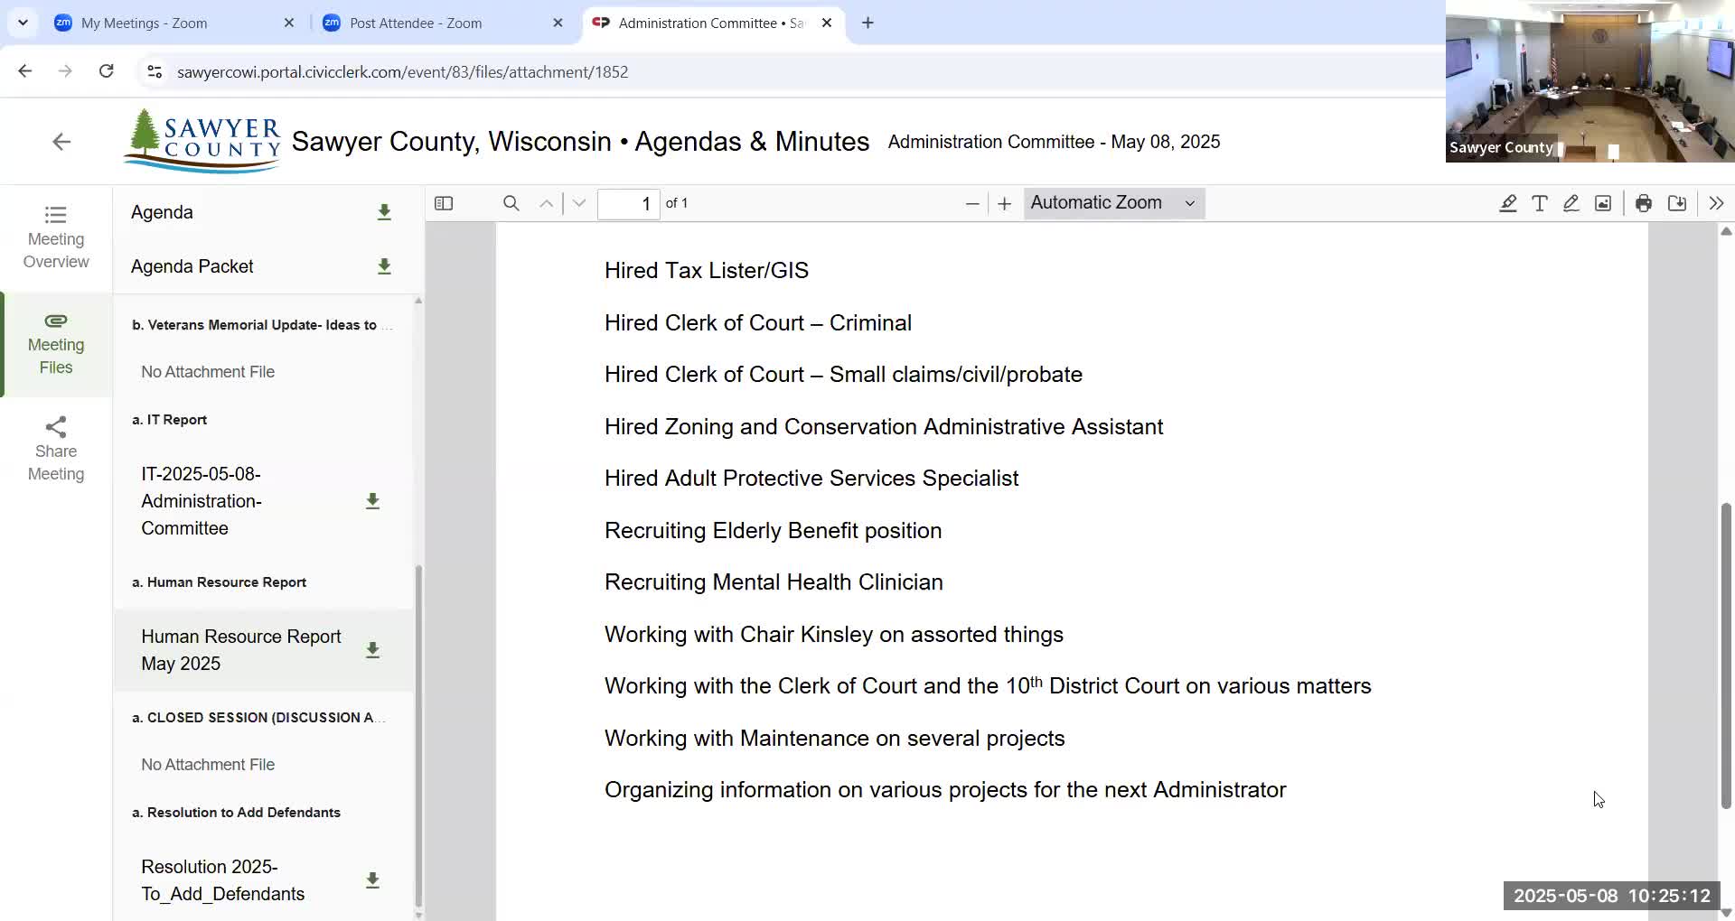Expand the PDF tools overflow menu
Screen dimensions: 1735x921
(x=1715, y=203)
